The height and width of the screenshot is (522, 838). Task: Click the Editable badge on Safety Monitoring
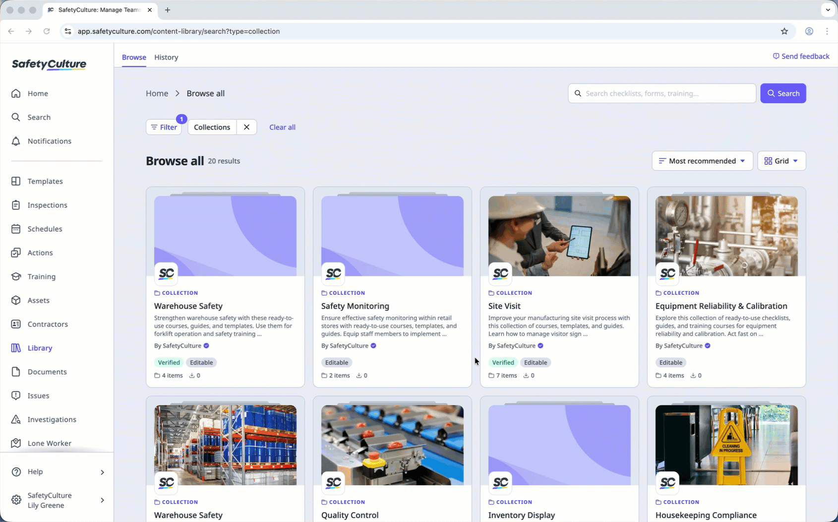pos(337,362)
